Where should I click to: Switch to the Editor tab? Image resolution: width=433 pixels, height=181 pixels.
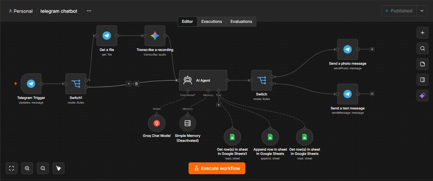[187, 22]
